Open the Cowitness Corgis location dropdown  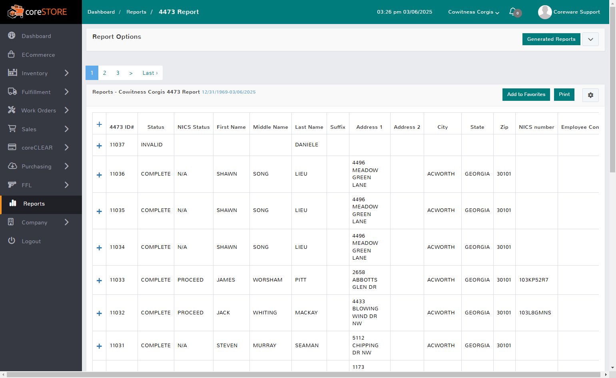[474, 12]
